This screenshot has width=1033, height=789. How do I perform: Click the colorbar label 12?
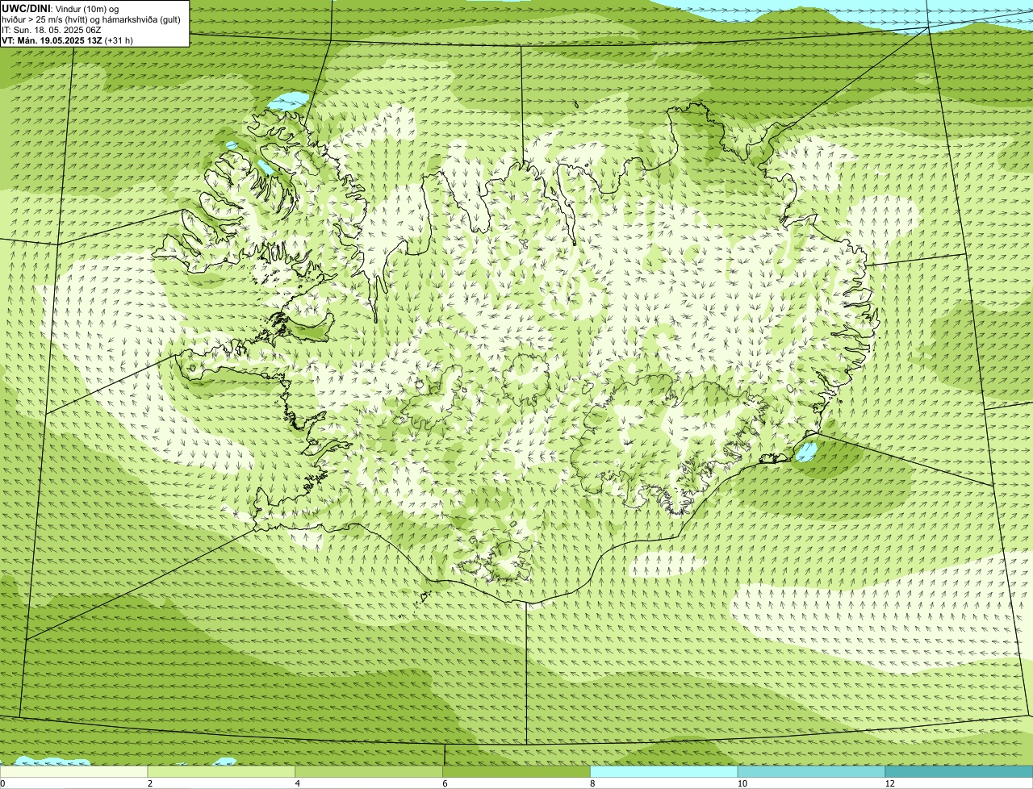tap(889, 783)
